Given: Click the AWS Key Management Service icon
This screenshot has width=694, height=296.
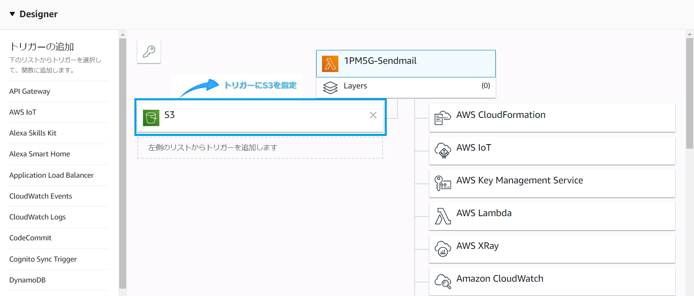Looking at the screenshot, I should point(442,183).
